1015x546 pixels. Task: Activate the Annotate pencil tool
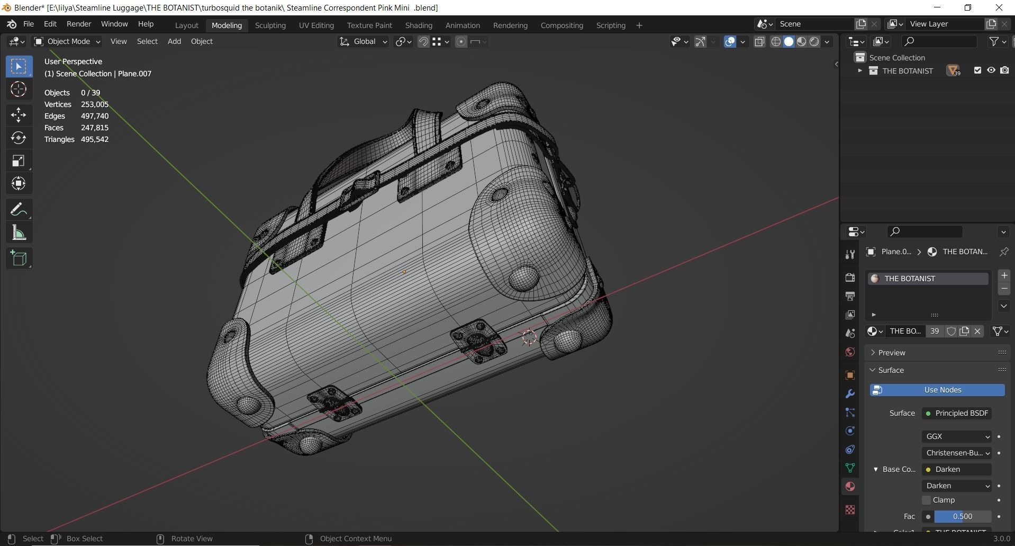coord(19,210)
